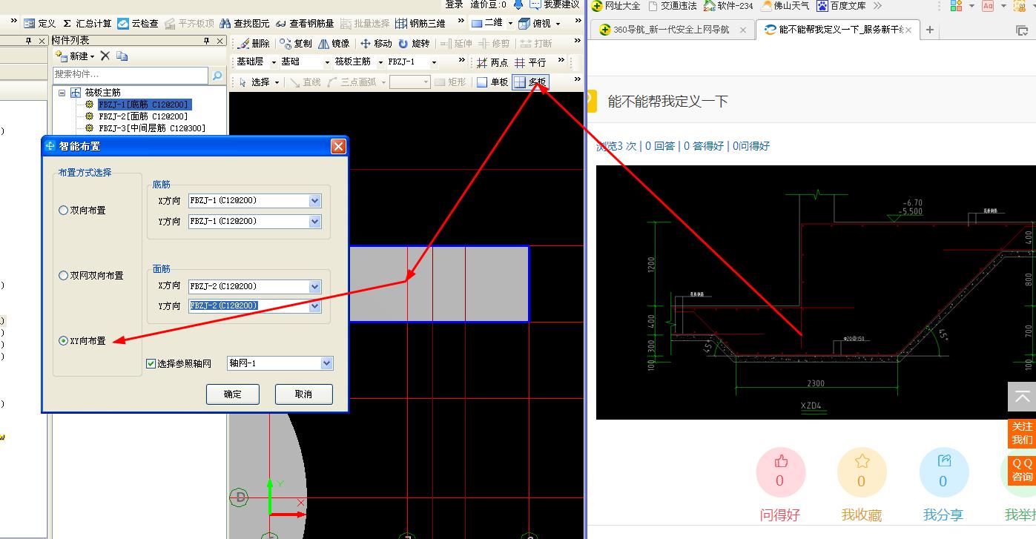Open 面筋 Y方向 dropdown
The image size is (1036, 539).
(314, 305)
